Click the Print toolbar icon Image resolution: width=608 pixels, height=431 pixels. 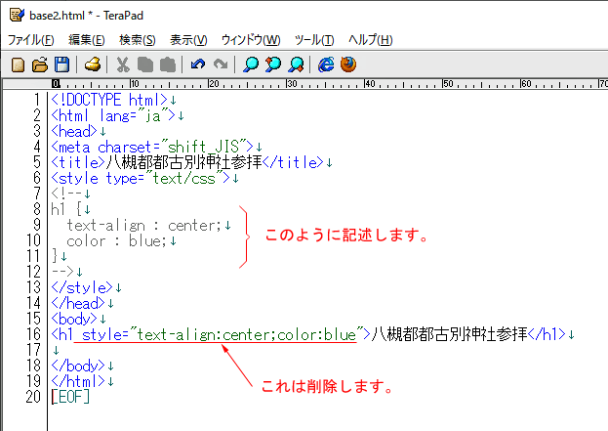click(x=93, y=65)
